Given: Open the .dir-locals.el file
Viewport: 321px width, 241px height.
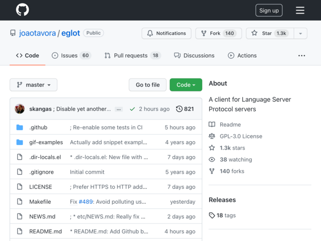Looking at the screenshot, I should 45,157.
